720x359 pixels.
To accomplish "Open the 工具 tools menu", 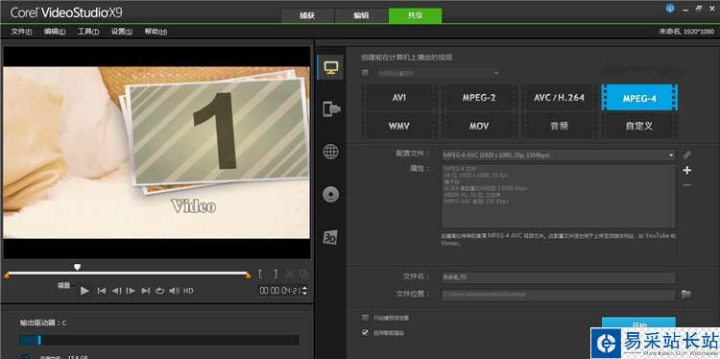I will [88, 32].
